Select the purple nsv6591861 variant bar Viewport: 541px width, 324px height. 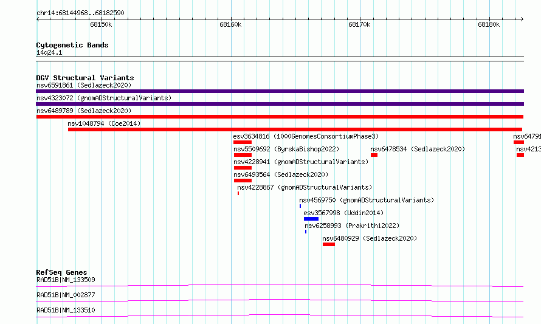(280, 91)
